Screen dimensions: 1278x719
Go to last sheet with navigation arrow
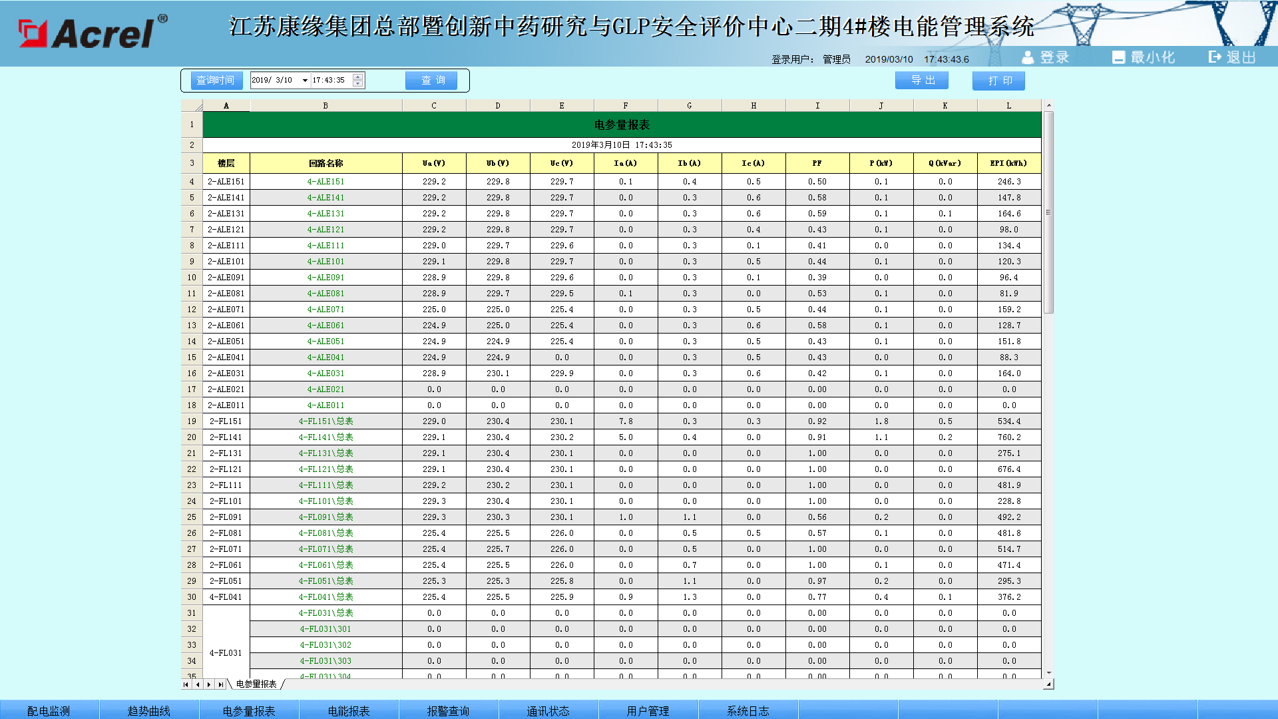(221, 684)
